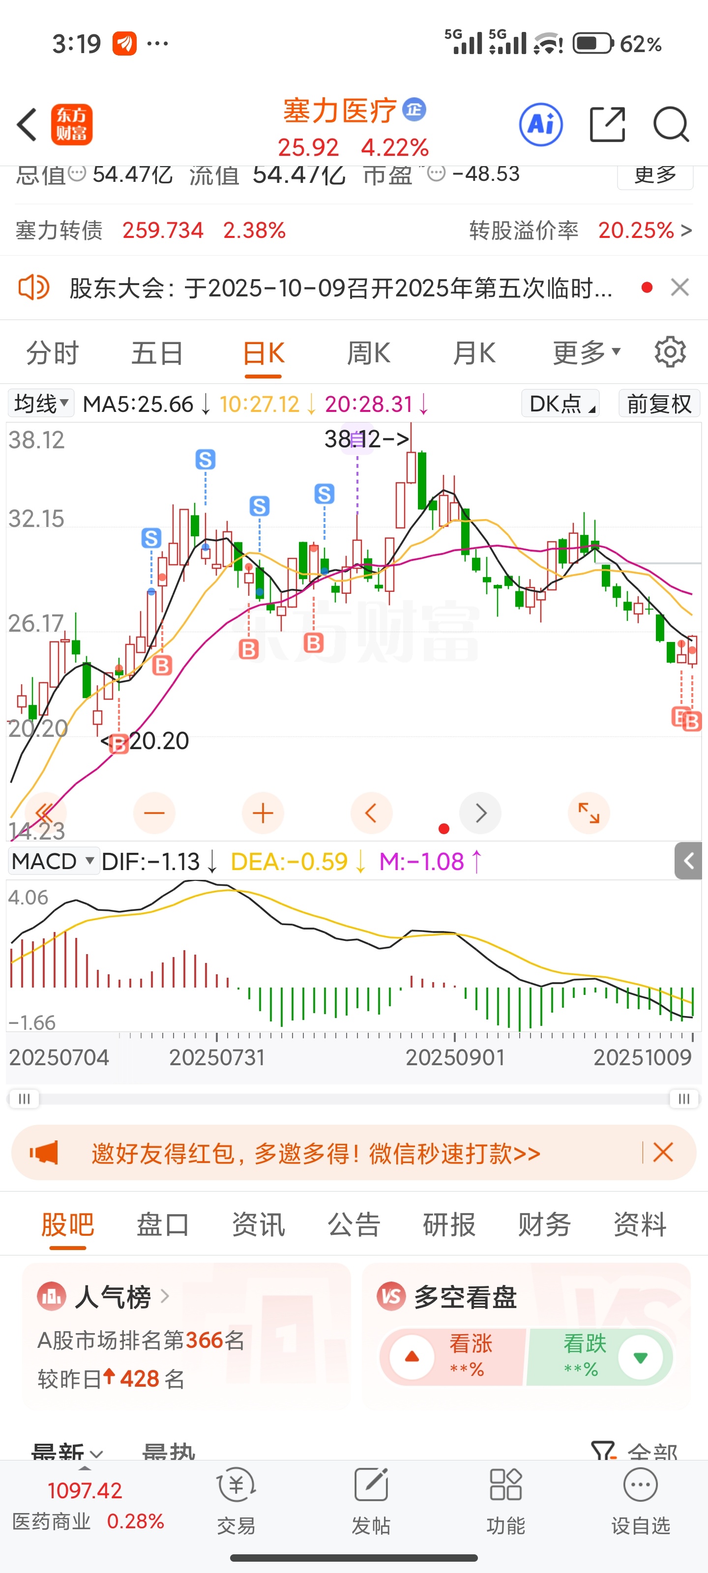708x1573 pixels.
Task: Open the 邀好友得红包 promotion link
Action: pos(316,1153)
